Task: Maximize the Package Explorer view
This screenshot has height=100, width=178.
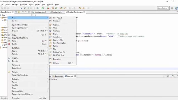Action: [x=29, y=12]
